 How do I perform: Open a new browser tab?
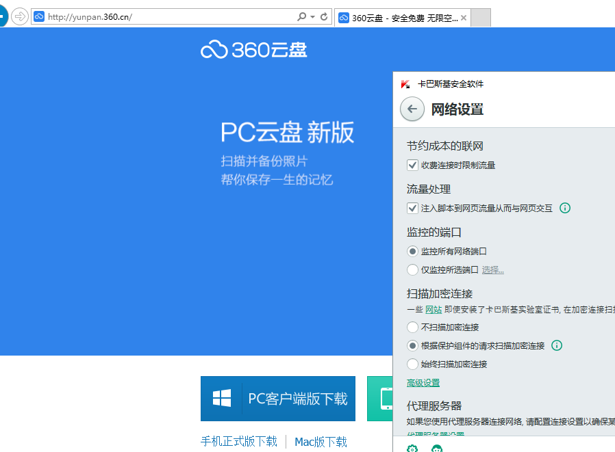(481, 18)
